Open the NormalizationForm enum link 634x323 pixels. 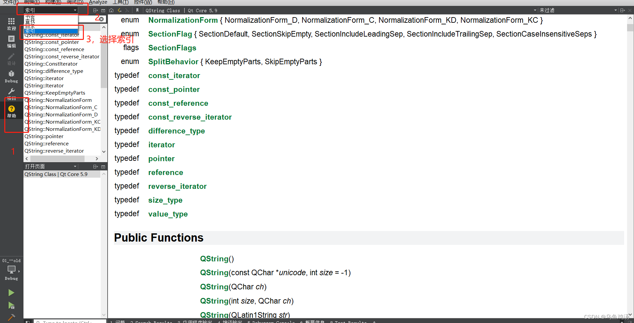click(x=183, y=20)
